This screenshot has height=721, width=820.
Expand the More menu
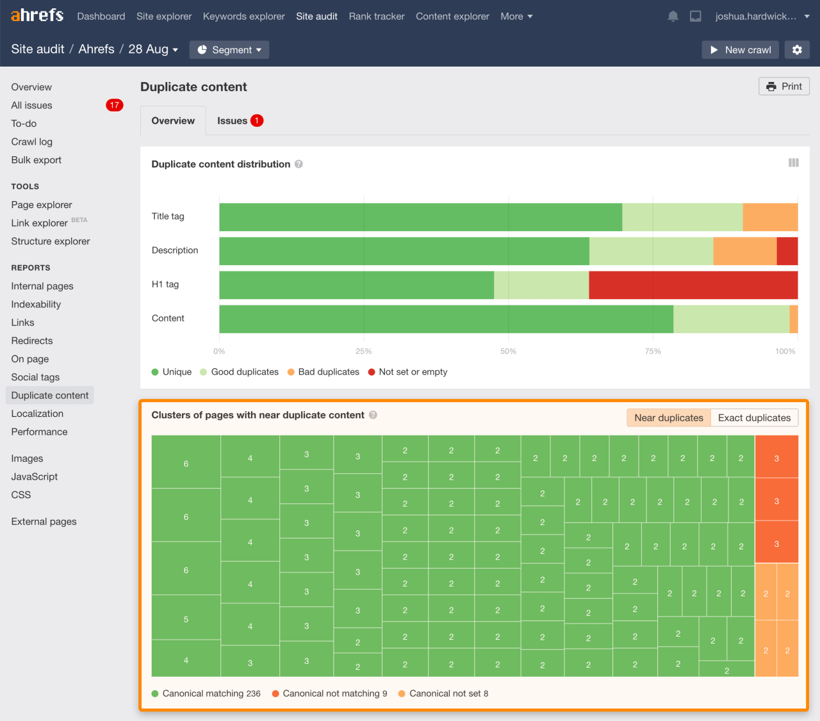click(516, 17)
